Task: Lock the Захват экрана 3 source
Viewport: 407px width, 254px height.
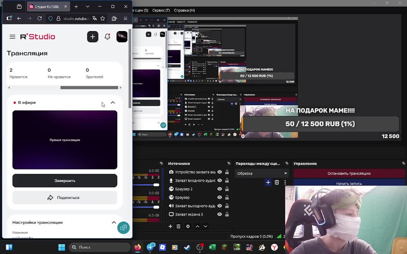Action: pos(227,214)
